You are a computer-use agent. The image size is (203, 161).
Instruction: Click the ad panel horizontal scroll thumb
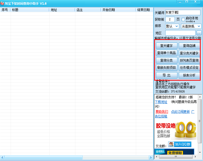(176, 157)
